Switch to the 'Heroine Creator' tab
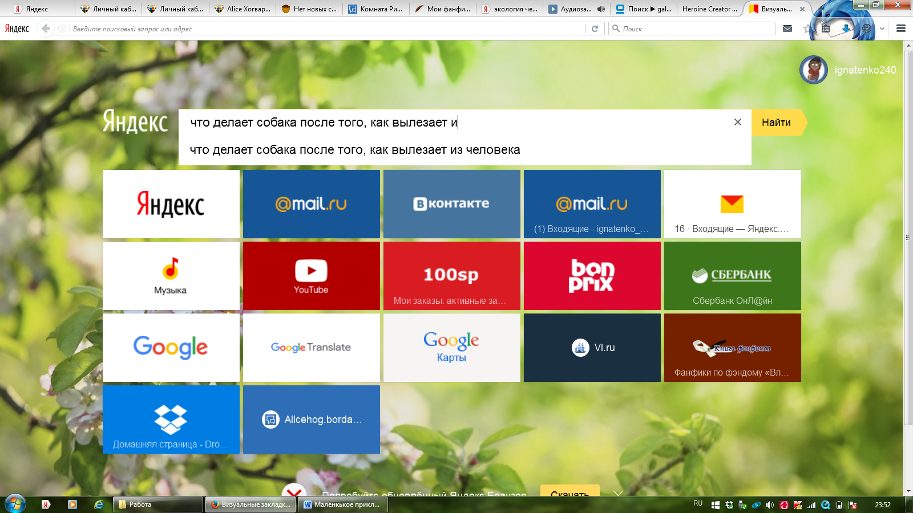913x513 pixels. pos(710,9)
